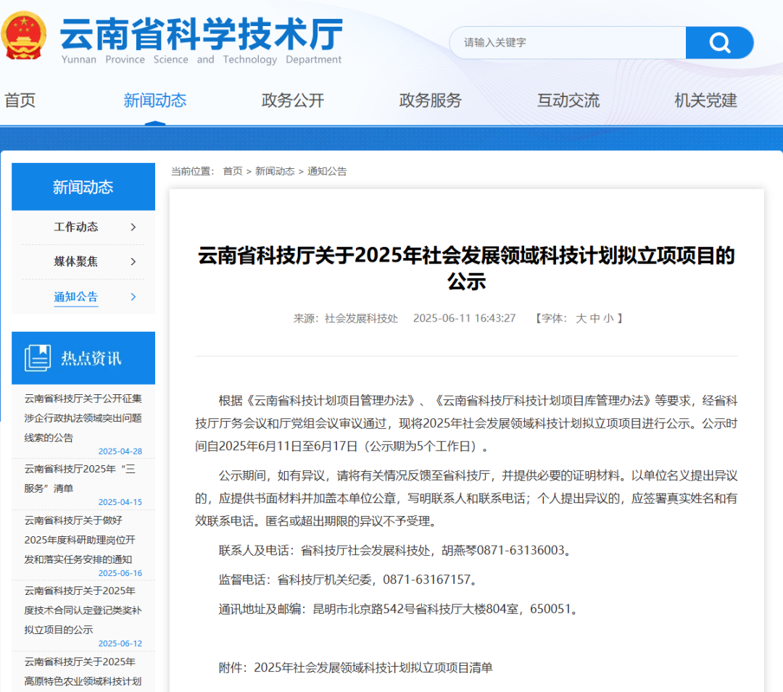Image resolution: width=783 pixels, height=692 pixels.
Task: Open the 政务服务 section
Action: [x=430, y=101]
